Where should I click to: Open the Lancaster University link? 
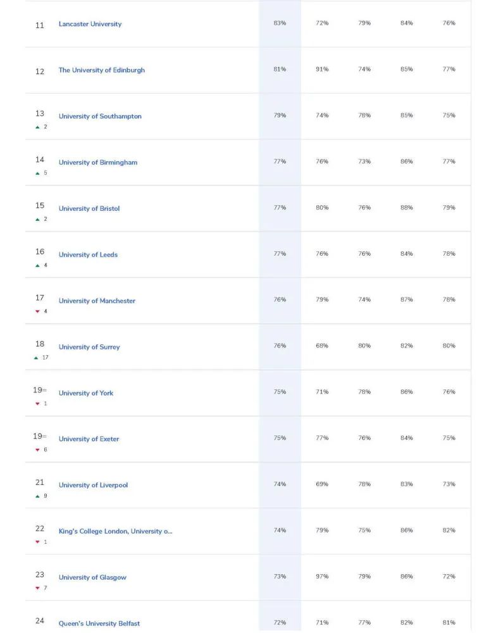90,24
